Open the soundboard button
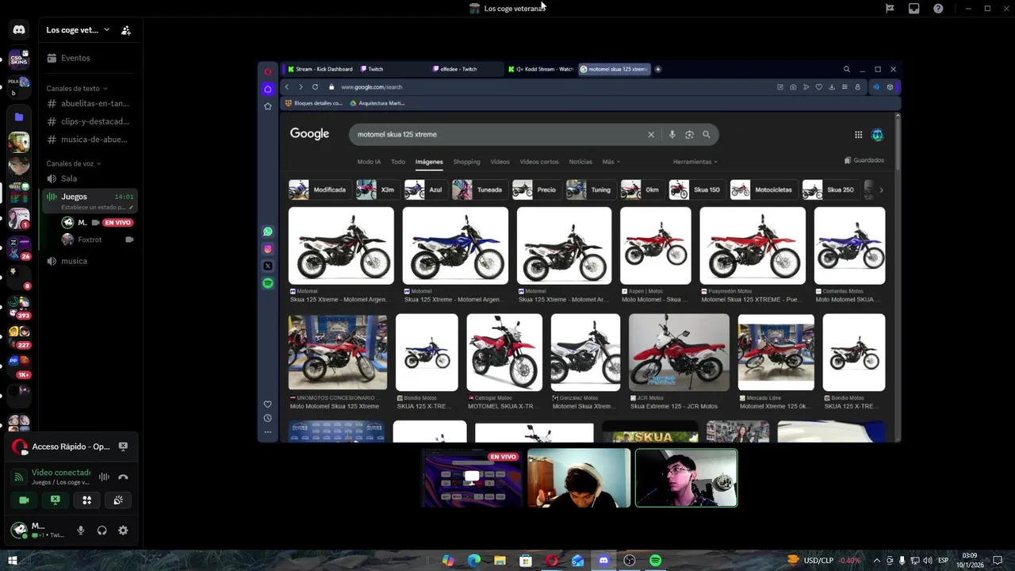 (118, 500)
